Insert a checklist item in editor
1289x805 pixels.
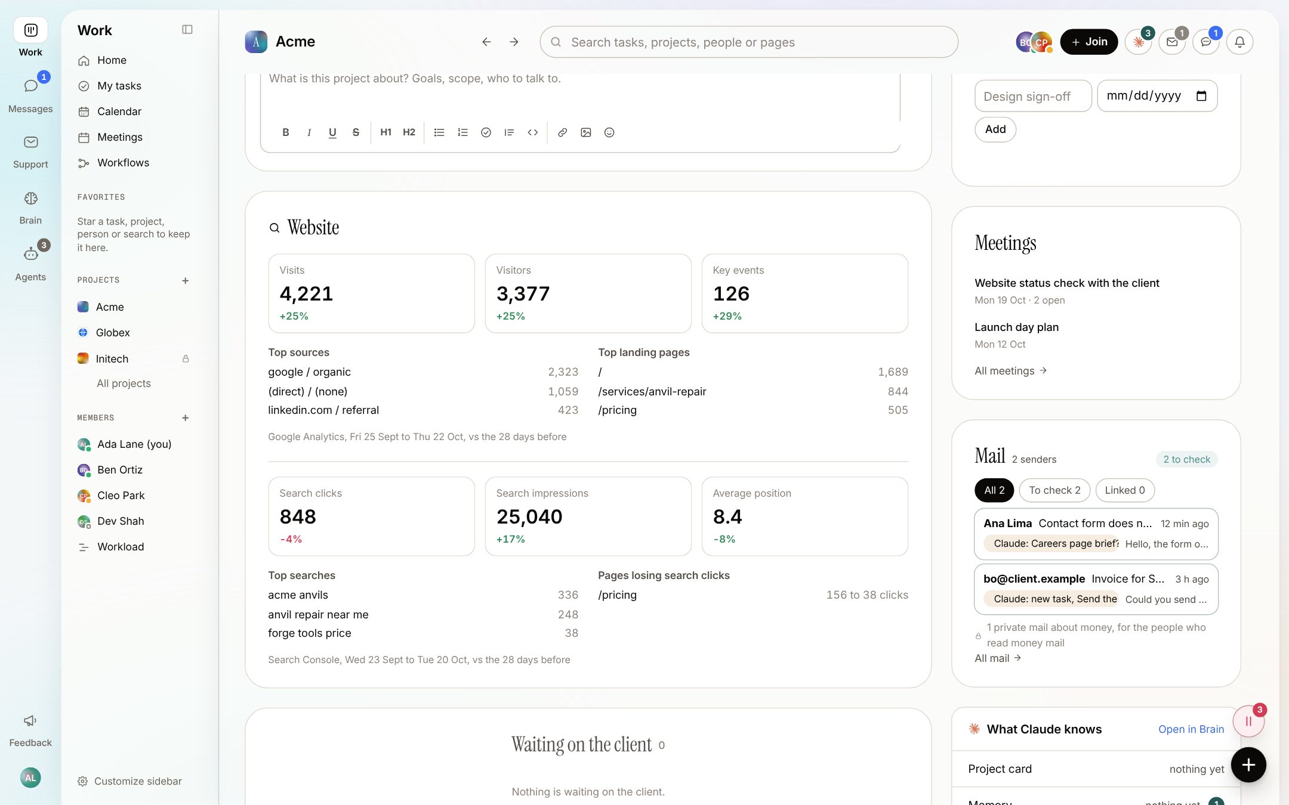[x=486, y=132]
